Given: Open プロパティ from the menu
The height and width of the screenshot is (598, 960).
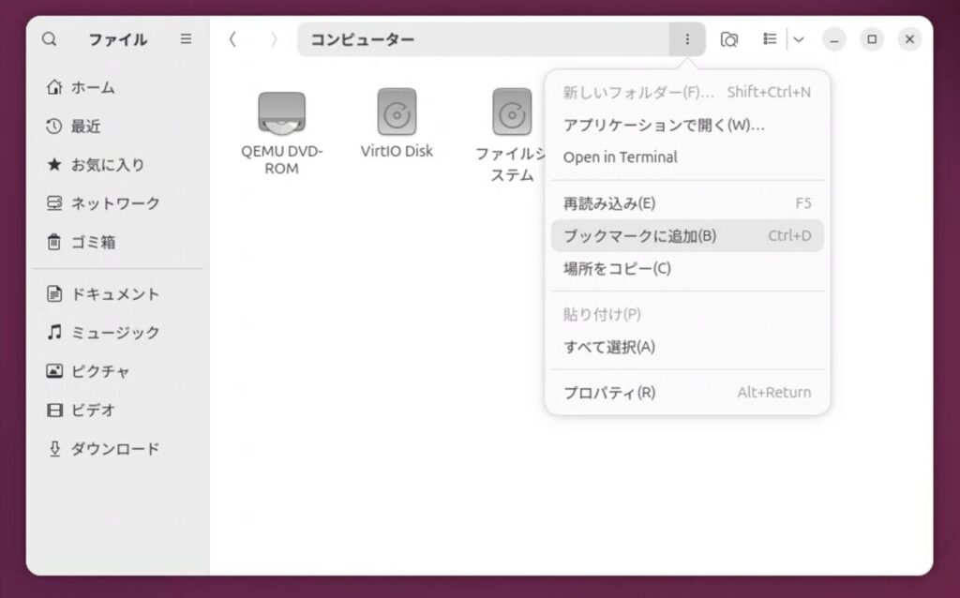Looking at the screenshot, I should click(609, 393).
